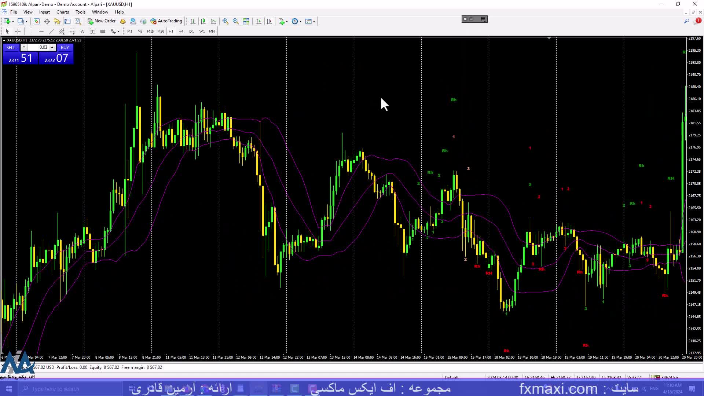The height and width of the screenshot is (396, 704).
Task: Open the Market Watch panel icon
Action: [x=36, y=21]
